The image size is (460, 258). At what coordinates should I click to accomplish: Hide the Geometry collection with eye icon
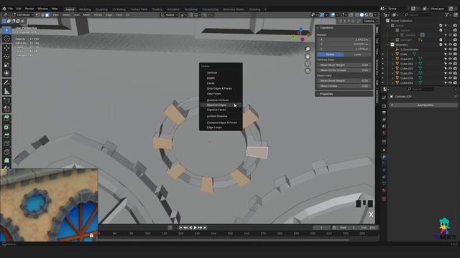pyautogui.click(x=451, y=44)
